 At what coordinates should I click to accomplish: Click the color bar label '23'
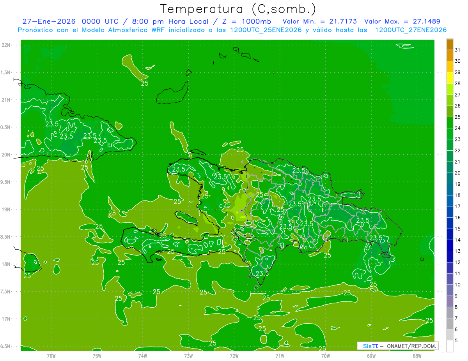point(458,139)
